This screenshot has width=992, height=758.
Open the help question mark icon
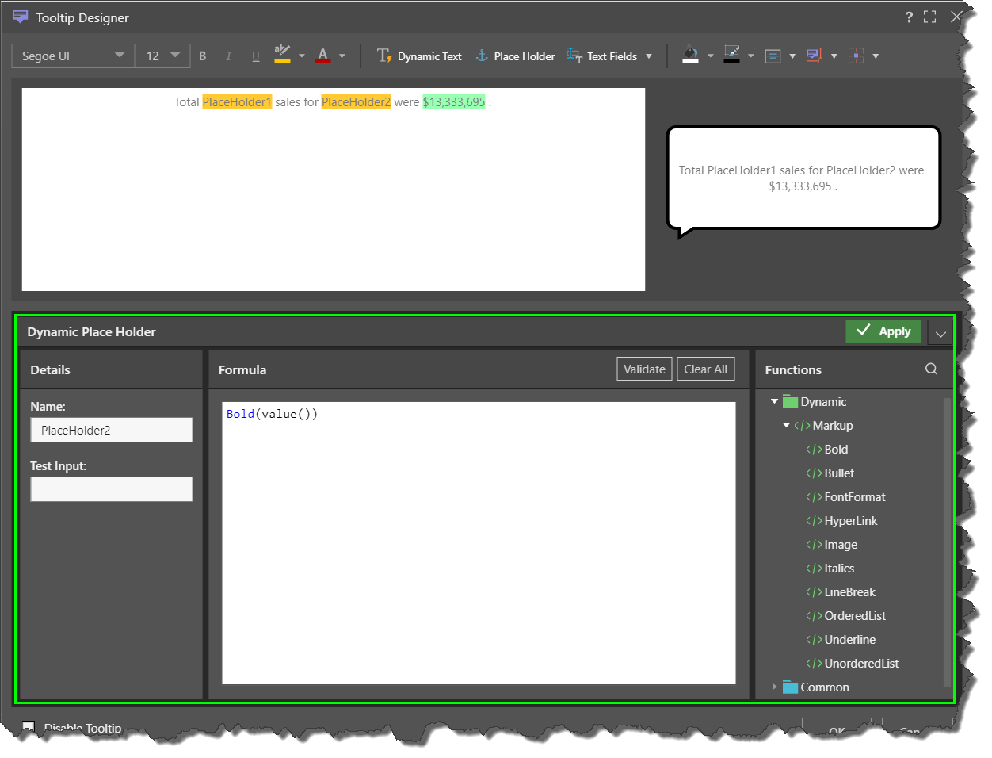pos(909,17)
